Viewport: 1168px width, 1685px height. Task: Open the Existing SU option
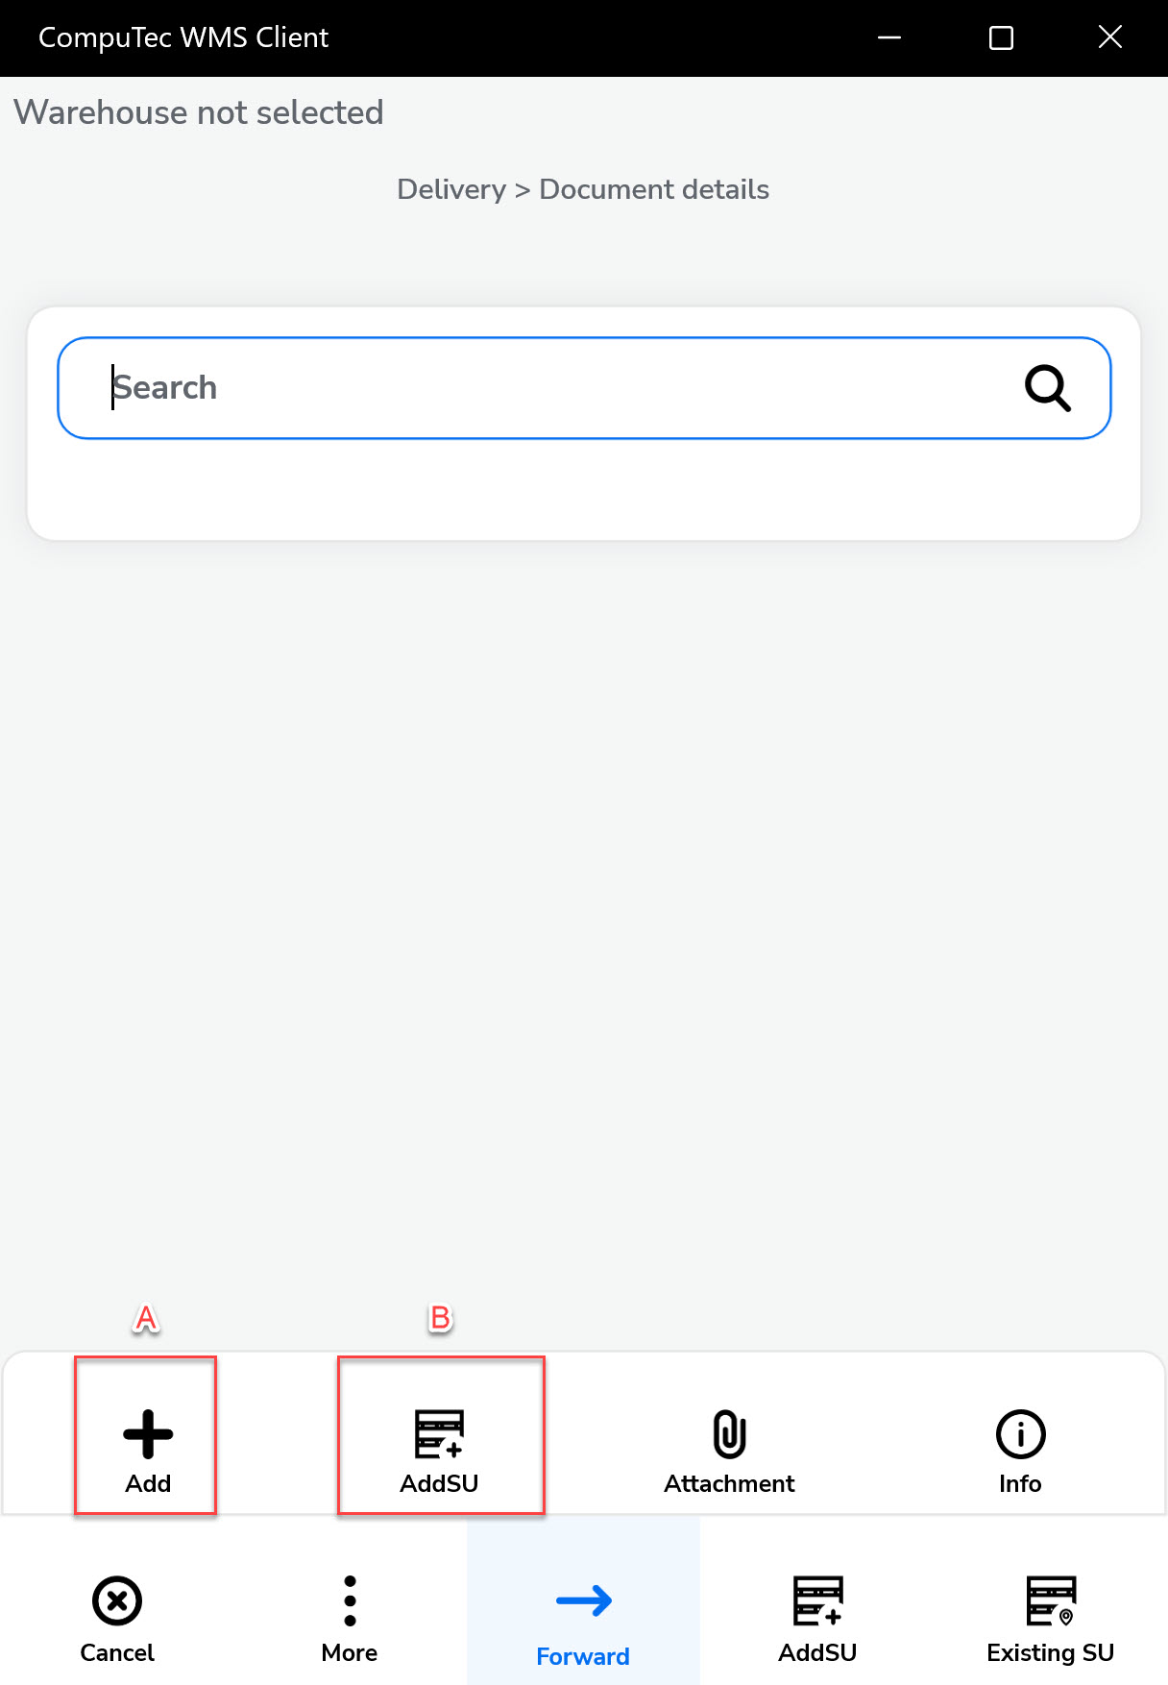coord(1051,1601)
